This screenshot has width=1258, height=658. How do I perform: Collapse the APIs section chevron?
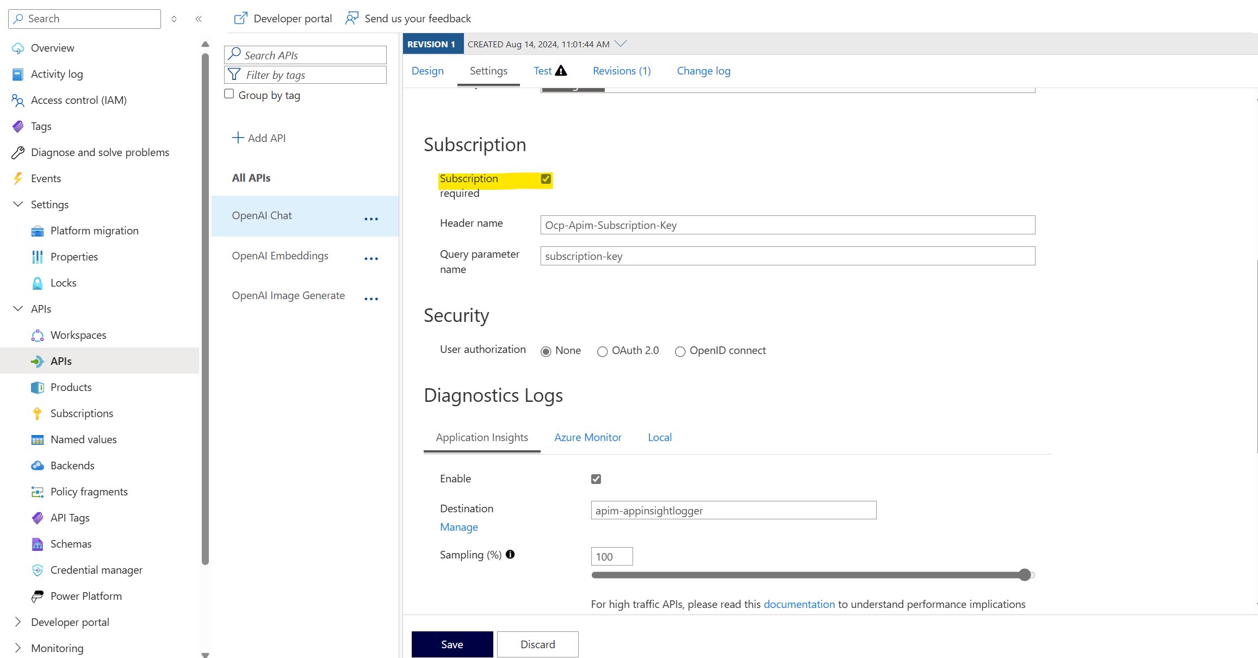click(18, 308)
